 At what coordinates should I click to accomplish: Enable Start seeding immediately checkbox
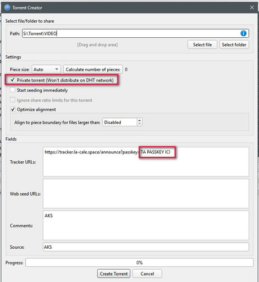tap(12, 90)
